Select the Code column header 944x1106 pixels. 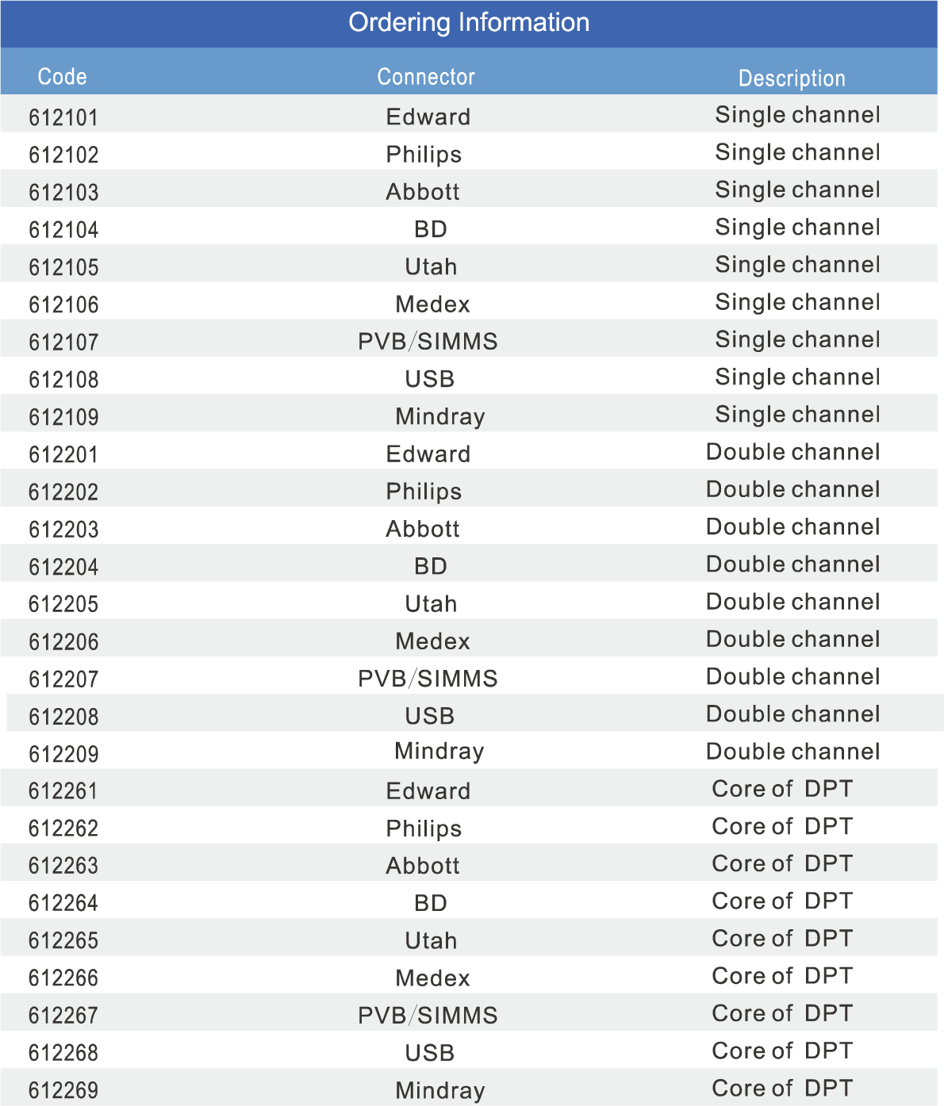(63, 77)
